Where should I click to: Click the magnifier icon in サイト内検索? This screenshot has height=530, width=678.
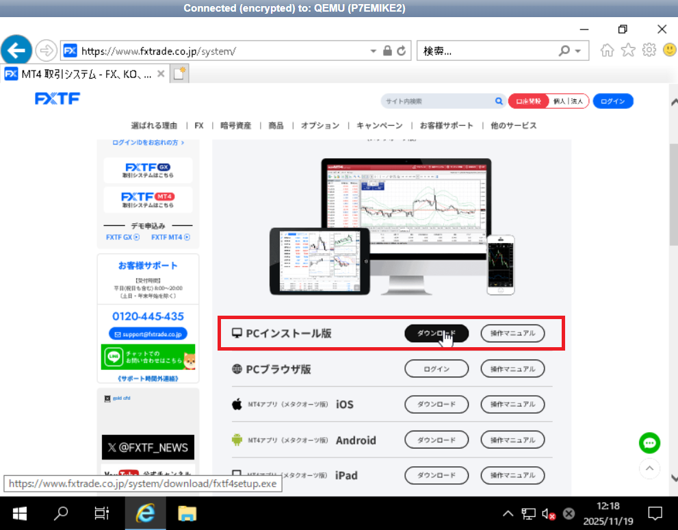[x=499, y=101]
